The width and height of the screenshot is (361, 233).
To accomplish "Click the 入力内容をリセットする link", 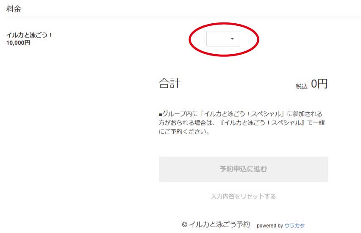I will click(243, 197).
